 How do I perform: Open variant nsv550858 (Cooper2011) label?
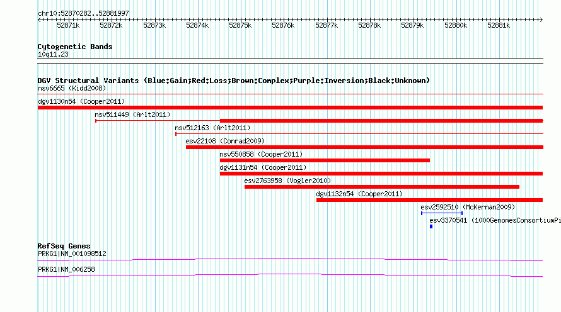(261, 154)
